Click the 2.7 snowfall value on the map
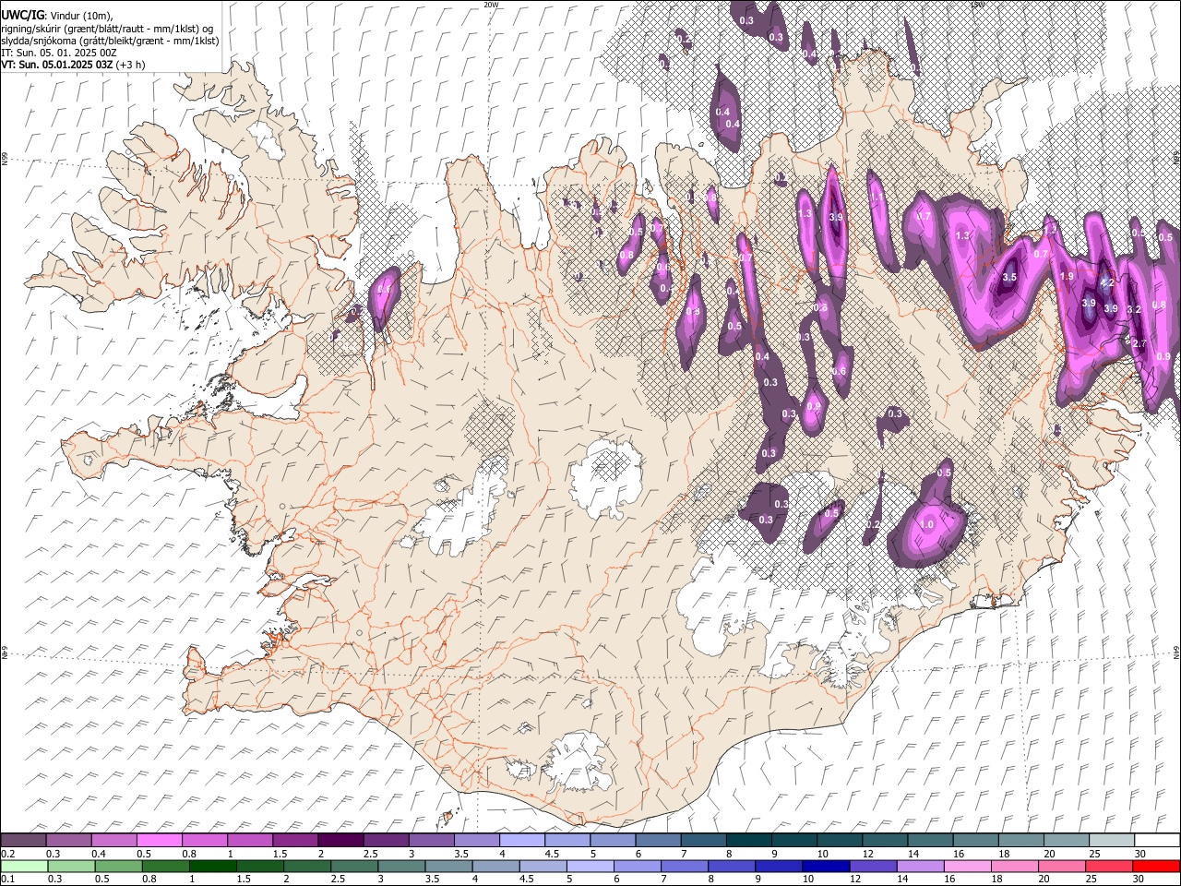 [1139, 344]
